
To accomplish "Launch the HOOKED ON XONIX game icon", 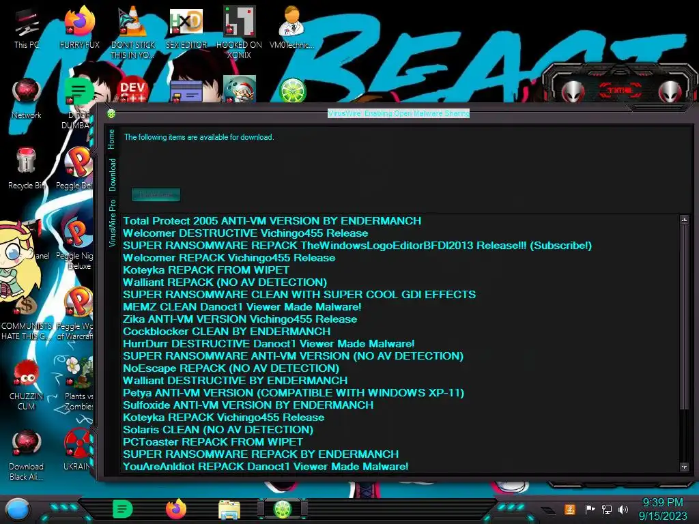I will 239,32.
